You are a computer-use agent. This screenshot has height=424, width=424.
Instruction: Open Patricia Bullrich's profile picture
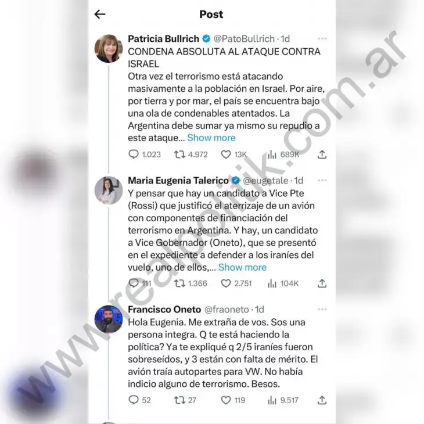[x=109, y=49]
